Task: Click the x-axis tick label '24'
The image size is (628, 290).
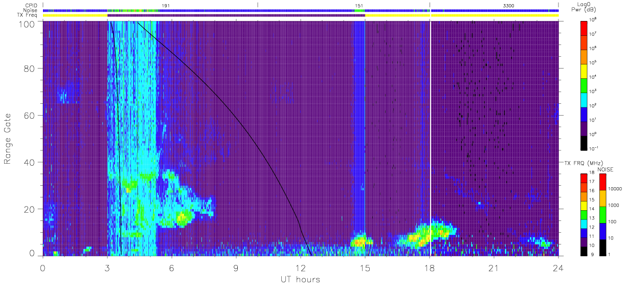Action: pos(558,267)
